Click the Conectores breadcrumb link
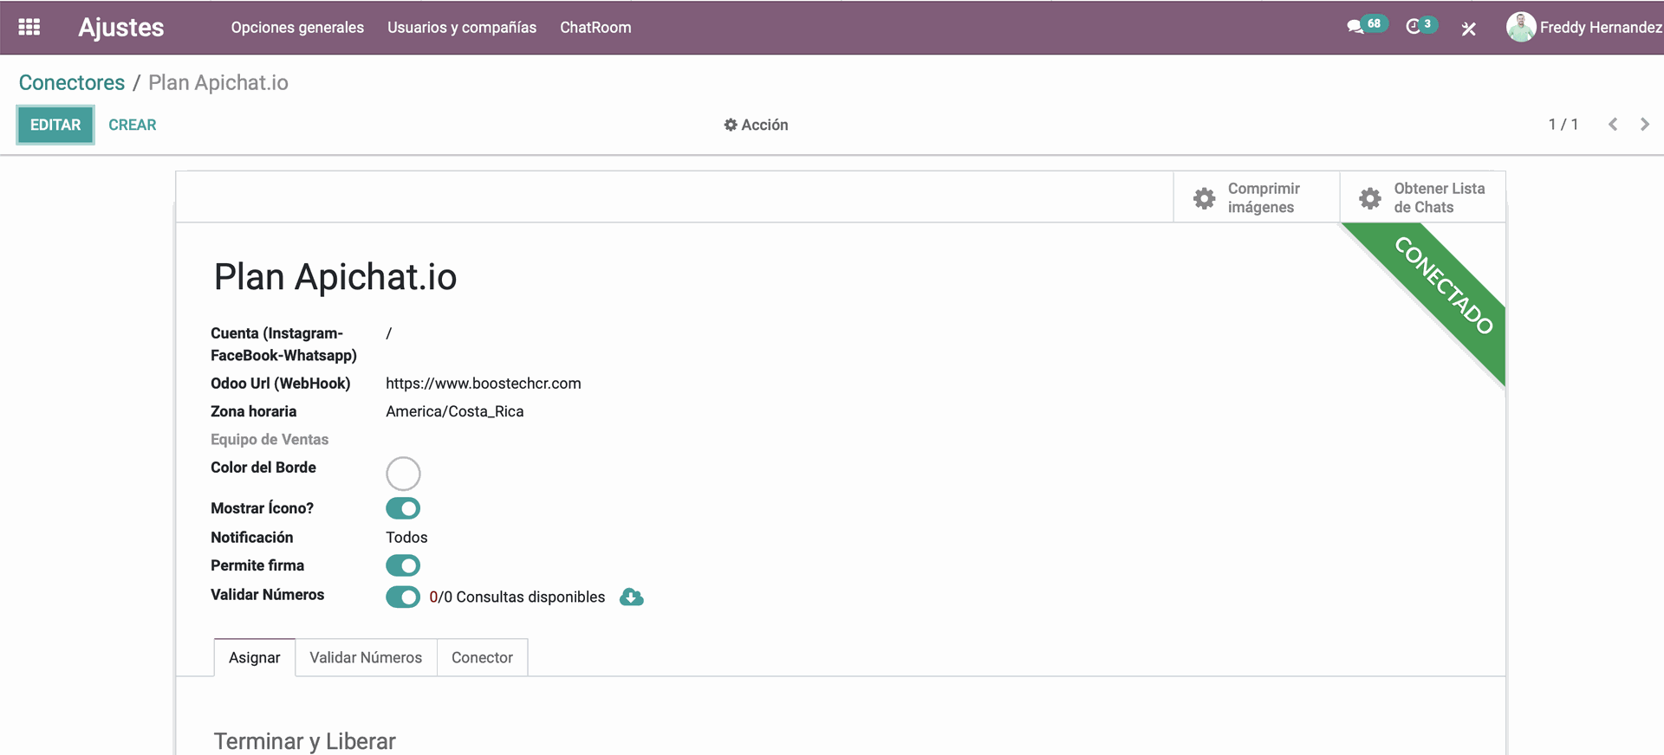Screen dimensions: 1664x755 click(x=72, y=83)
